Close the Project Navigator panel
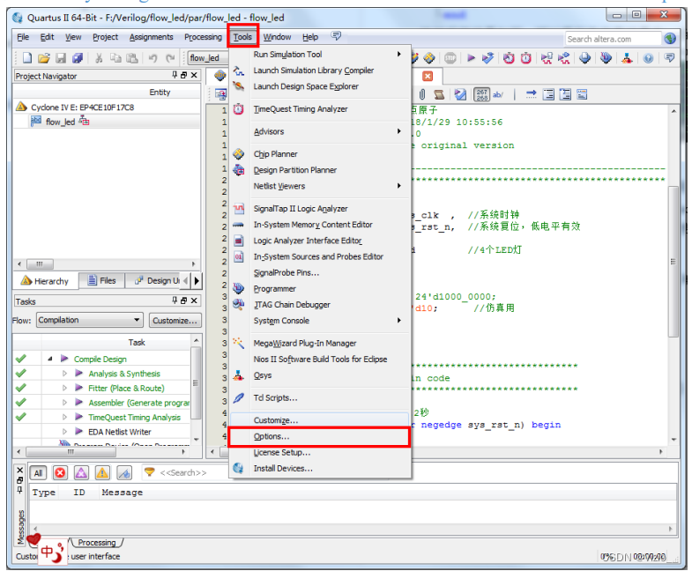 [194, 76]
